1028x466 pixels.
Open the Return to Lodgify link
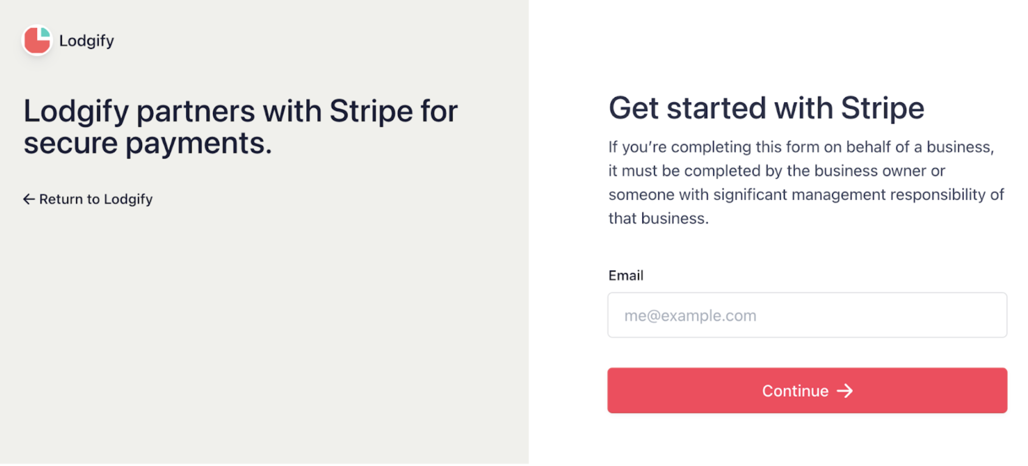96,199
